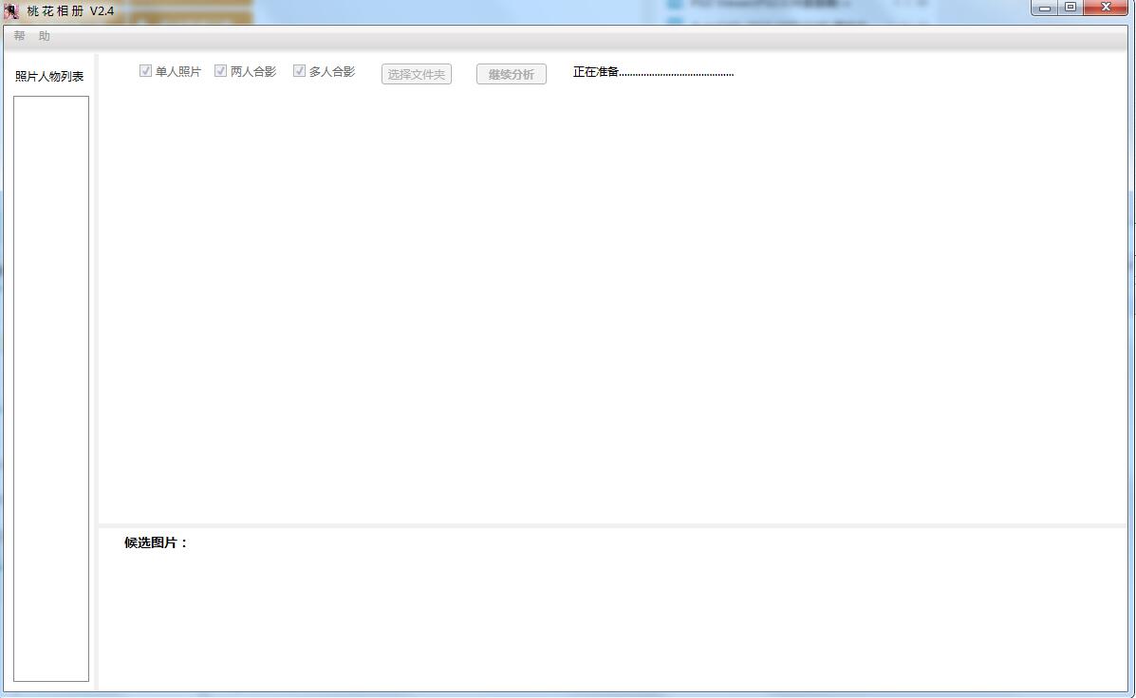The image size is (1136, 698).
Task: Minimize the 桃花相册 window
Action: [x=1045, y=8]
